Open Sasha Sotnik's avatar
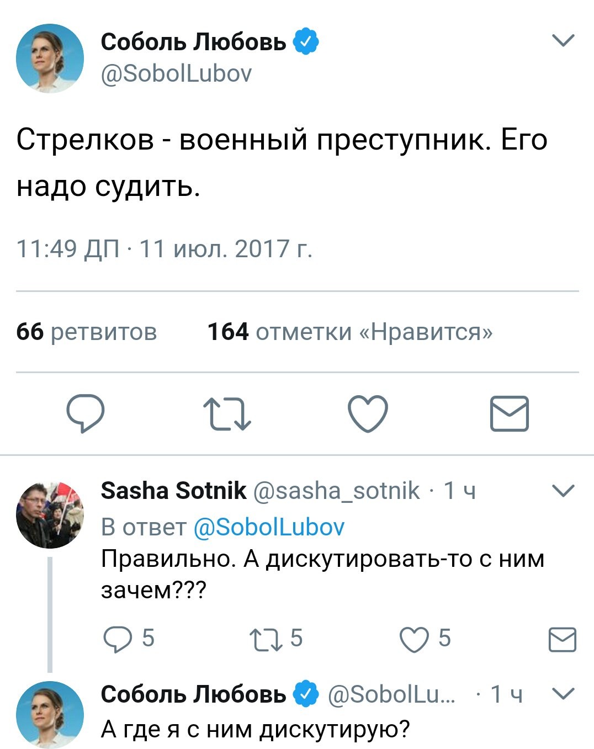 point(50,514)
